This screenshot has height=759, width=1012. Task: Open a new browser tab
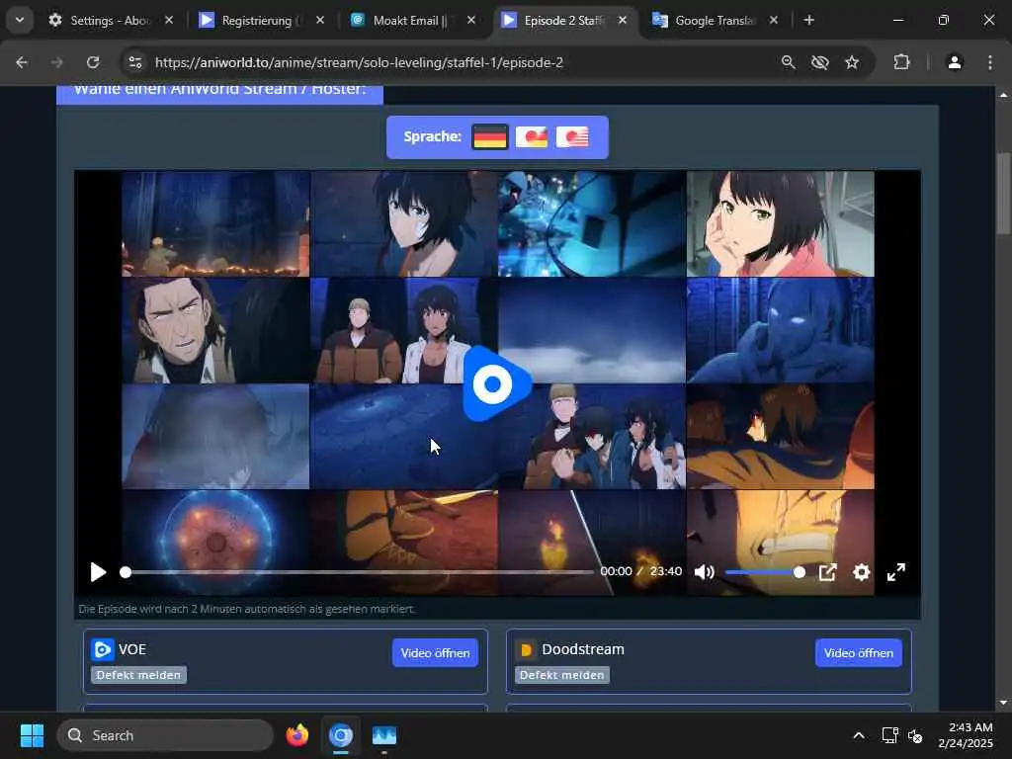click(809, 21)
